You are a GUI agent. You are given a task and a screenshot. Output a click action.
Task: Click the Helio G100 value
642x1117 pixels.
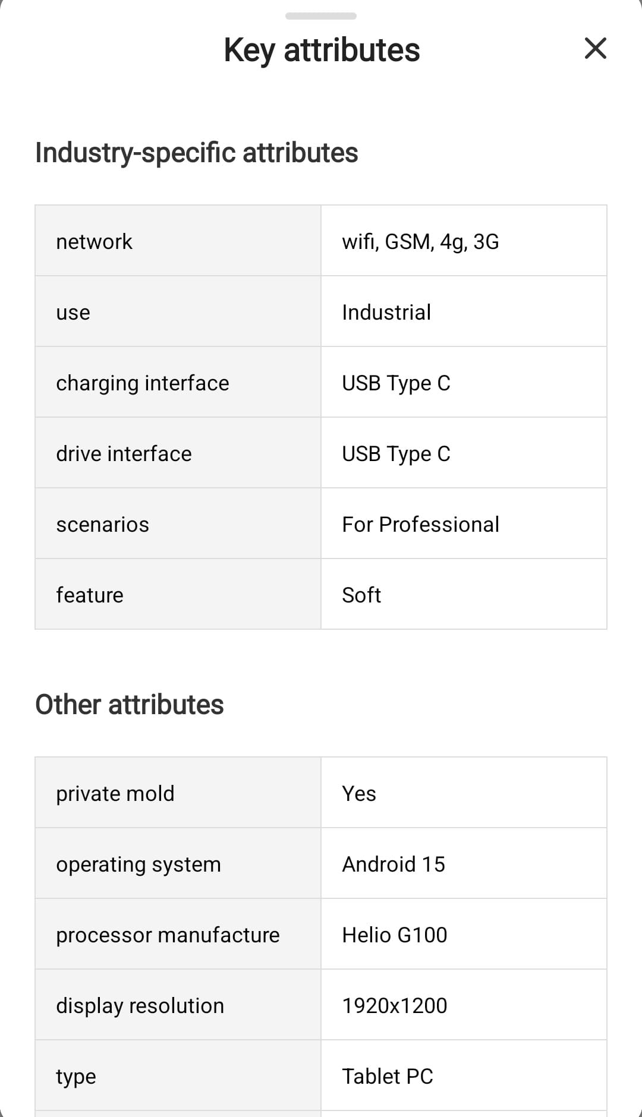(395, 935)
